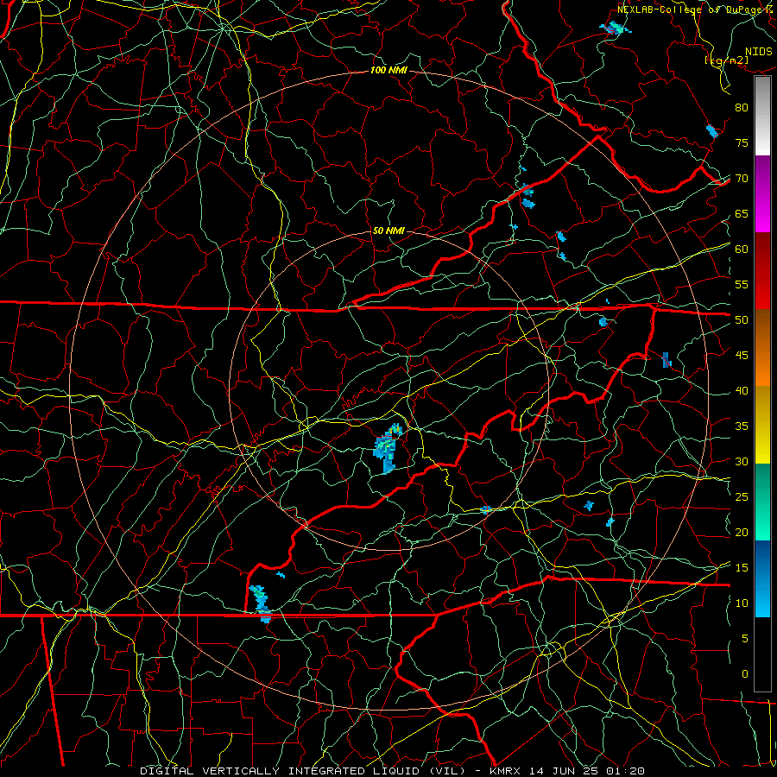The height and width of the screenshot is (777, 777).
Task: Click the [kg/m2] units label
Action: pos(727,60)
